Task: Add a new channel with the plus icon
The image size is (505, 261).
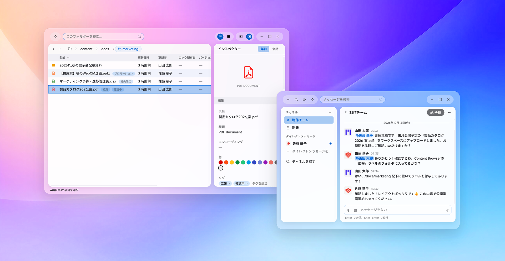Action: click(330, 112)
